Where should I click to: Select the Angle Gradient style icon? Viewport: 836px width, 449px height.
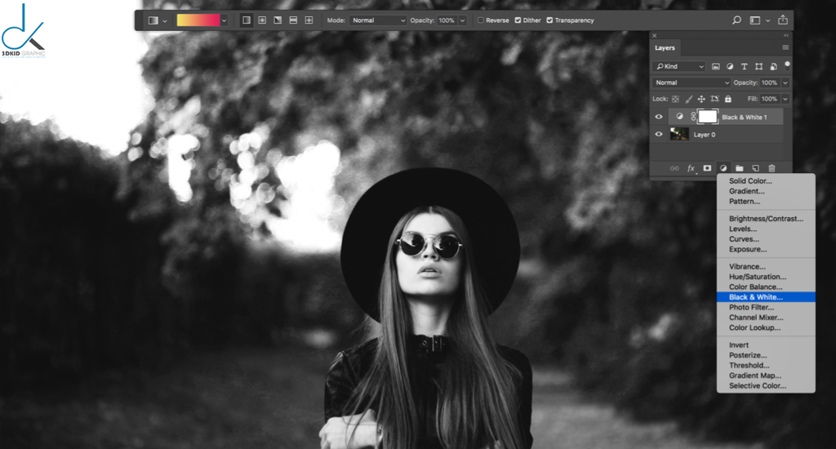pos(278,20)
